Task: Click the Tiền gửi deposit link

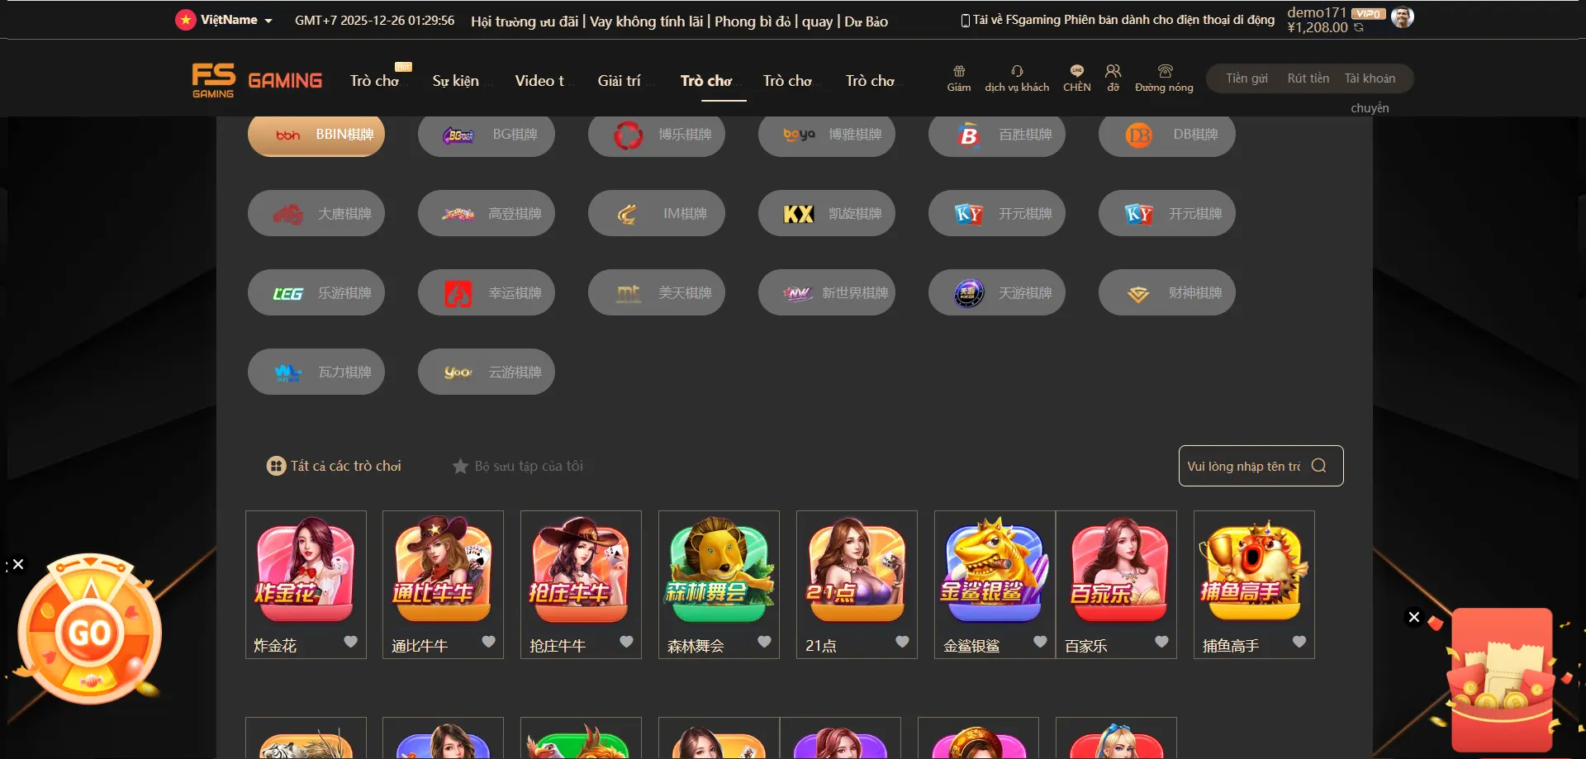Action: coord(1246,78)
